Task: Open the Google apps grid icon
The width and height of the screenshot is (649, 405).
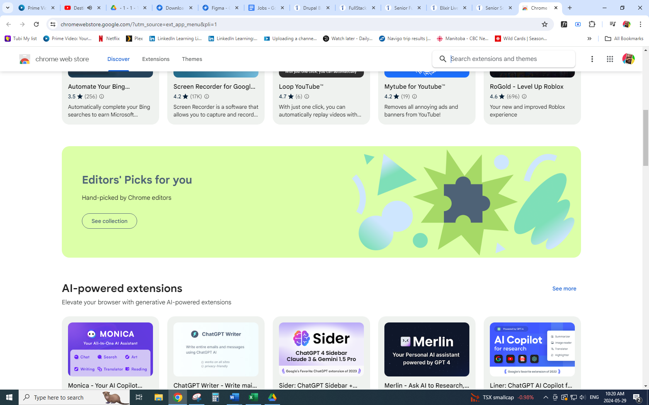Action: pyautogui.click(x=610, y=59)
